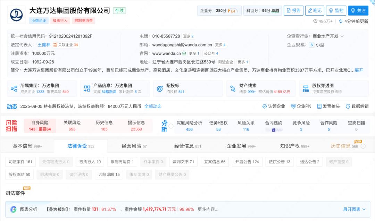Switch to 基本信息 tab

coord(27,146)
